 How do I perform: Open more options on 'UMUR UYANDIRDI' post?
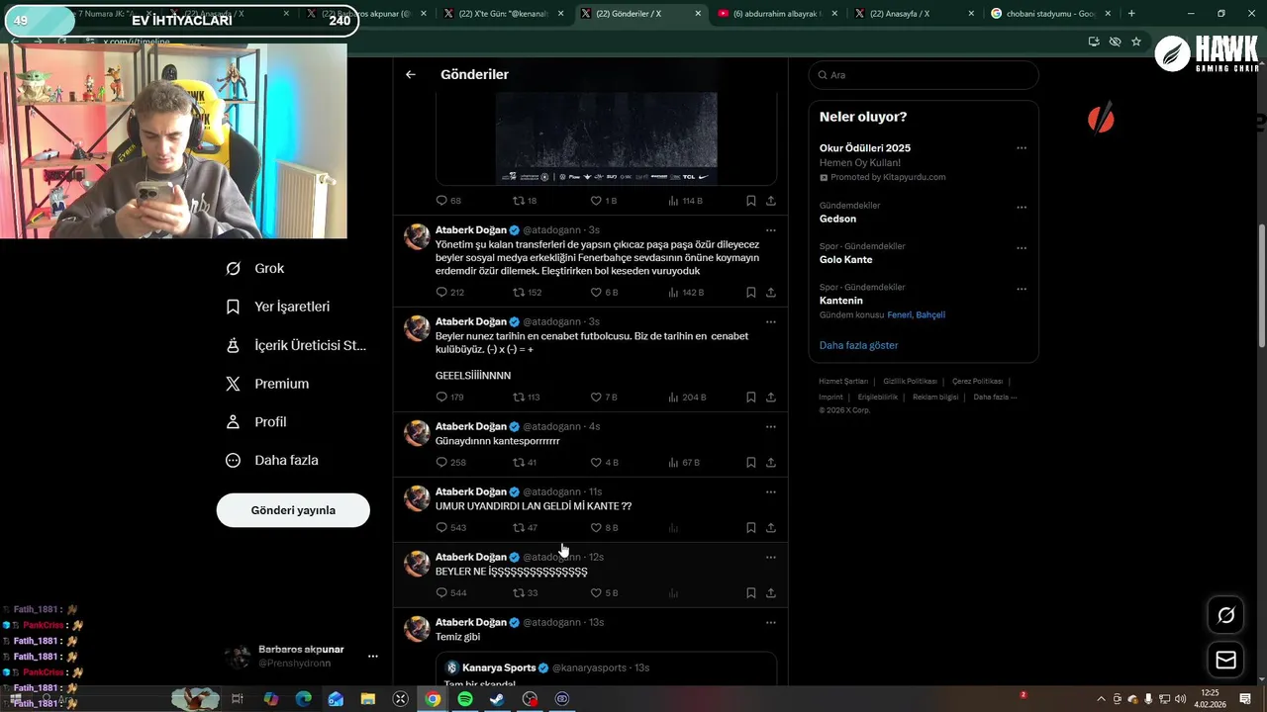pos(771,491)
